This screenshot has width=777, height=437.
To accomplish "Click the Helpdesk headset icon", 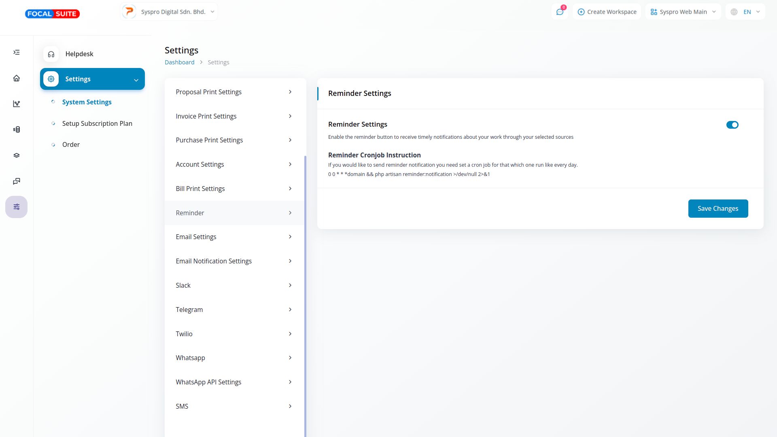I will point(51,54).
